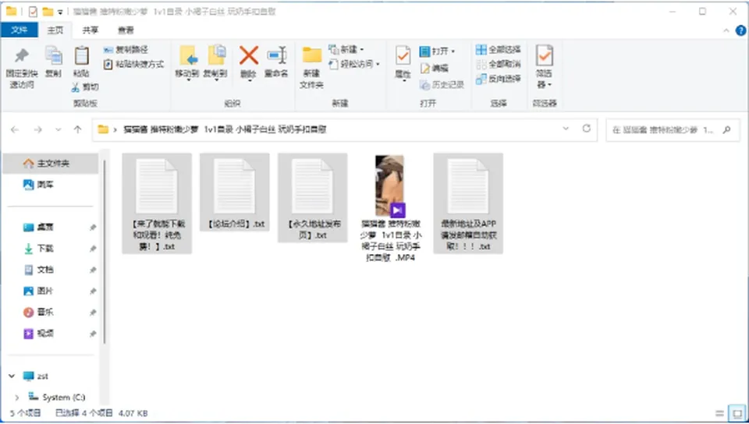Image resolution: width=749 pixels, height=424 pixels.
Task: Click 反向选择 invert selection
Action: (499, 79)
